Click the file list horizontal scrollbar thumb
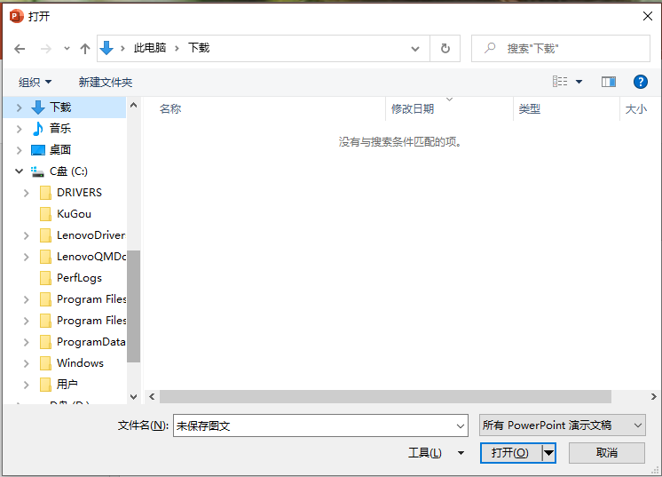Image resolution: width=662 pixels, height=477 pixels. tap(385, 397)
